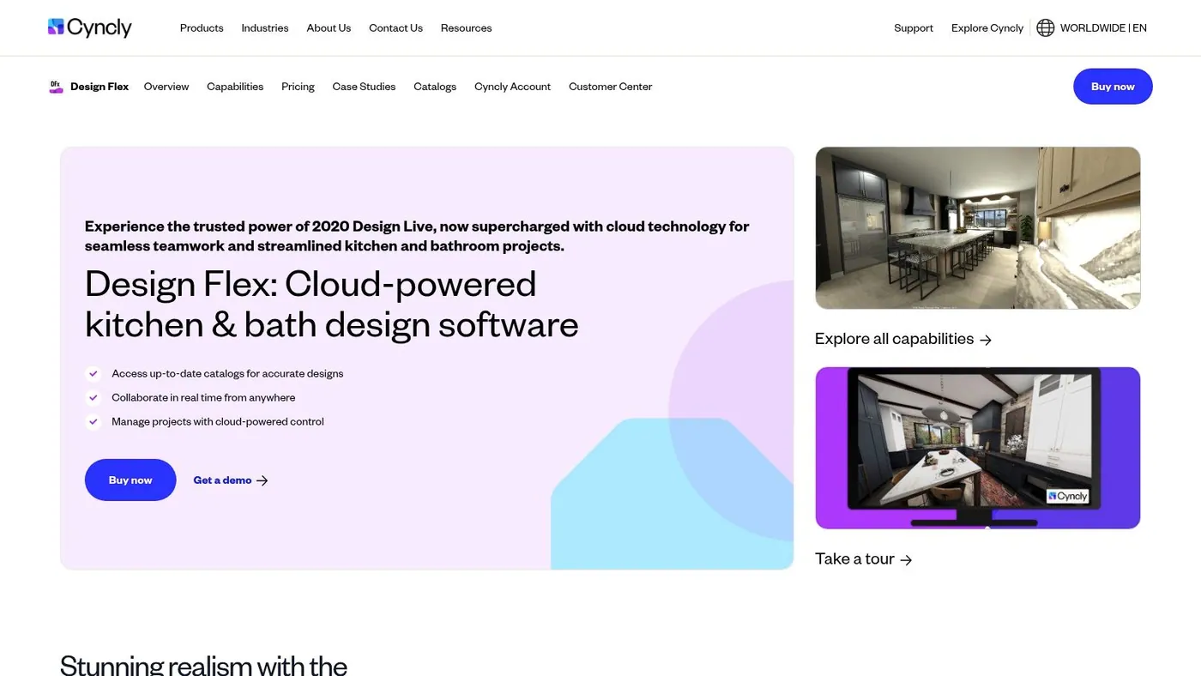
Task: Click the Cyncly logo
Action: coord(90,27)
